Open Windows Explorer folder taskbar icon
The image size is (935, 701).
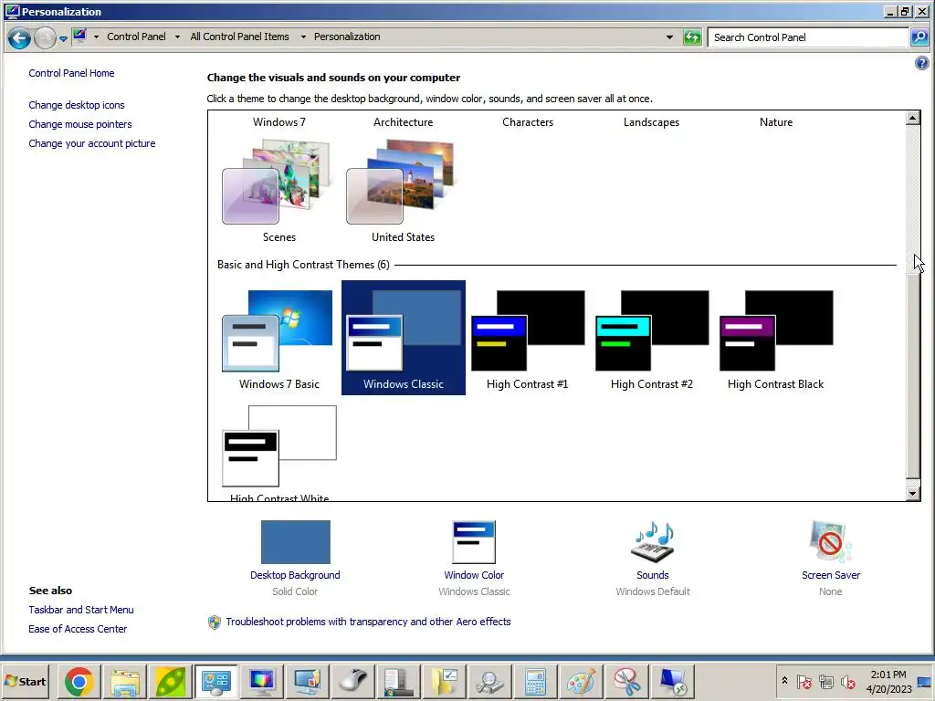click(125, 681)
